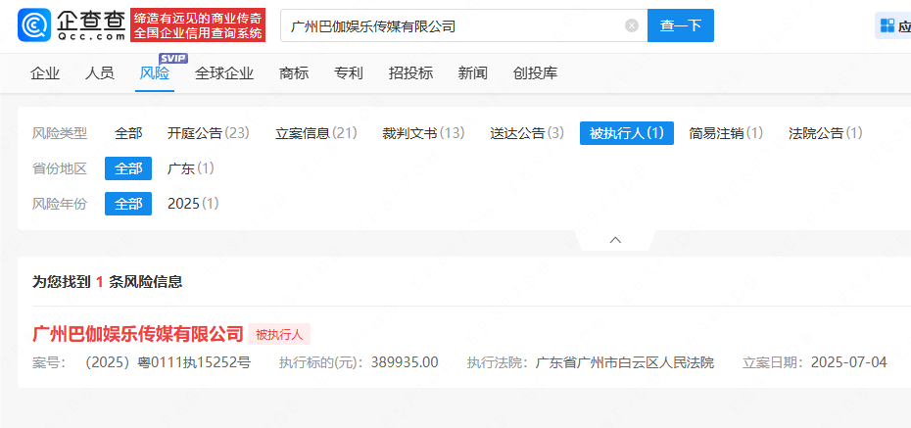Select 全部 in the 省份地区 row

(128, 168)
